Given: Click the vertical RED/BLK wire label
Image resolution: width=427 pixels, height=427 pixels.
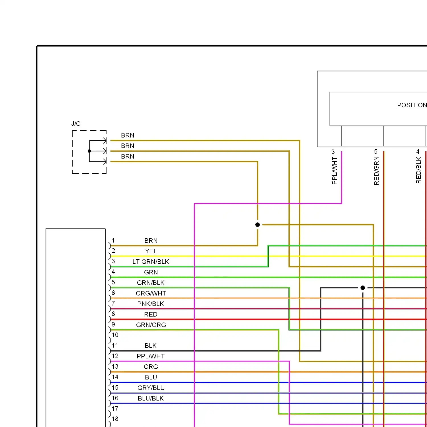Looking at the screenshot, I should click(418, 170).
